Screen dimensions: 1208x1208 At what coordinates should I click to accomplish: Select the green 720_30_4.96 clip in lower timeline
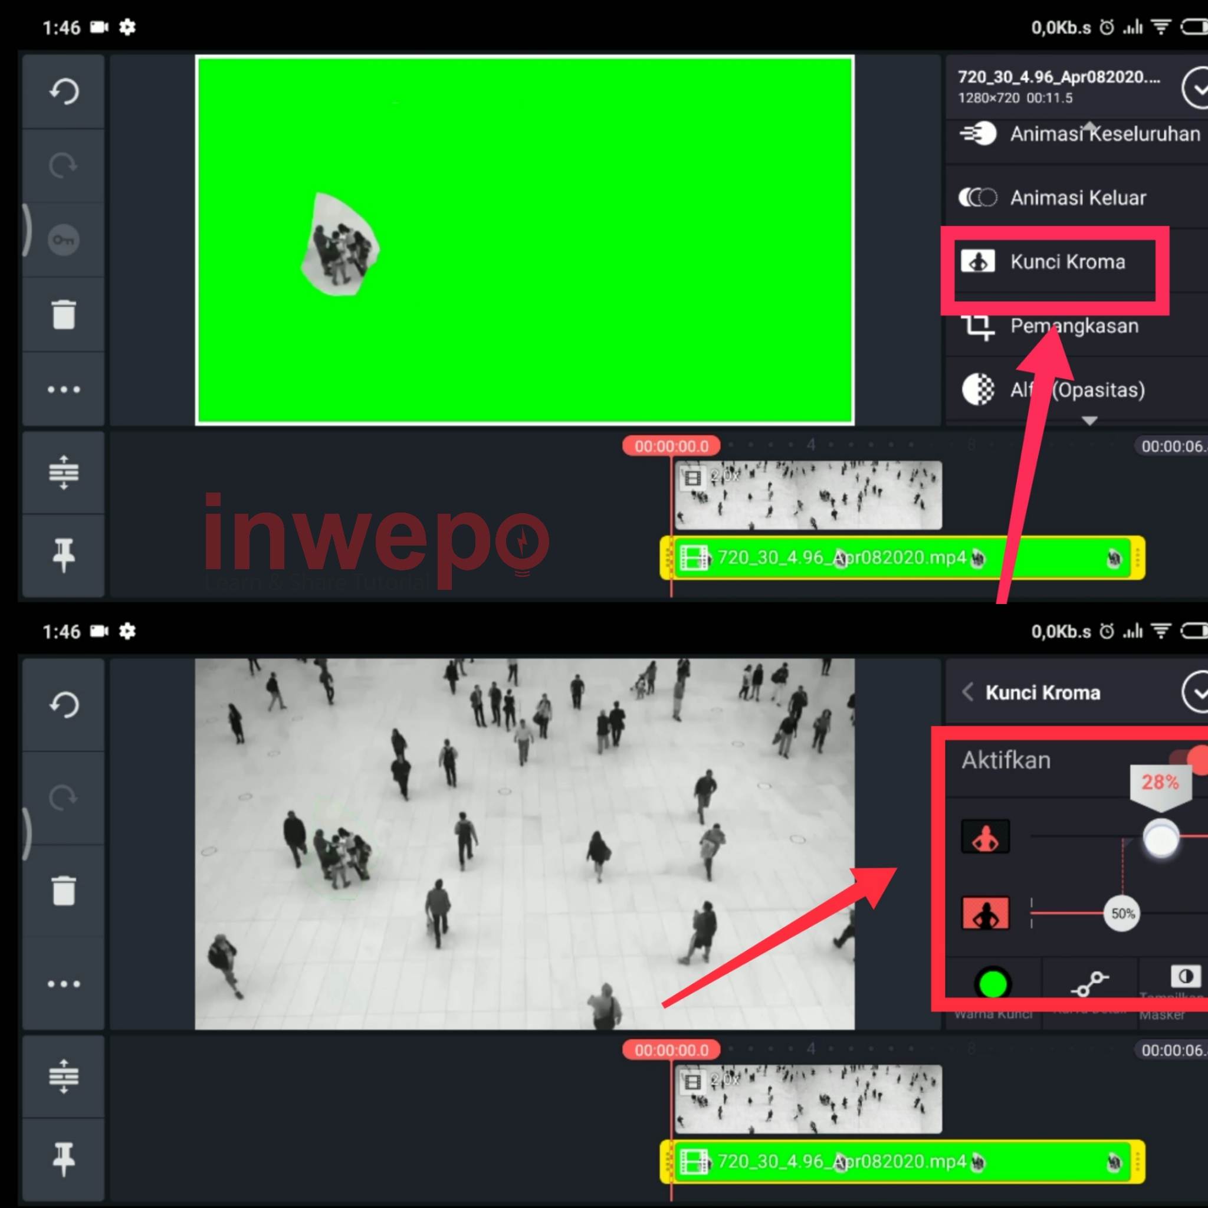point(903,1162)
